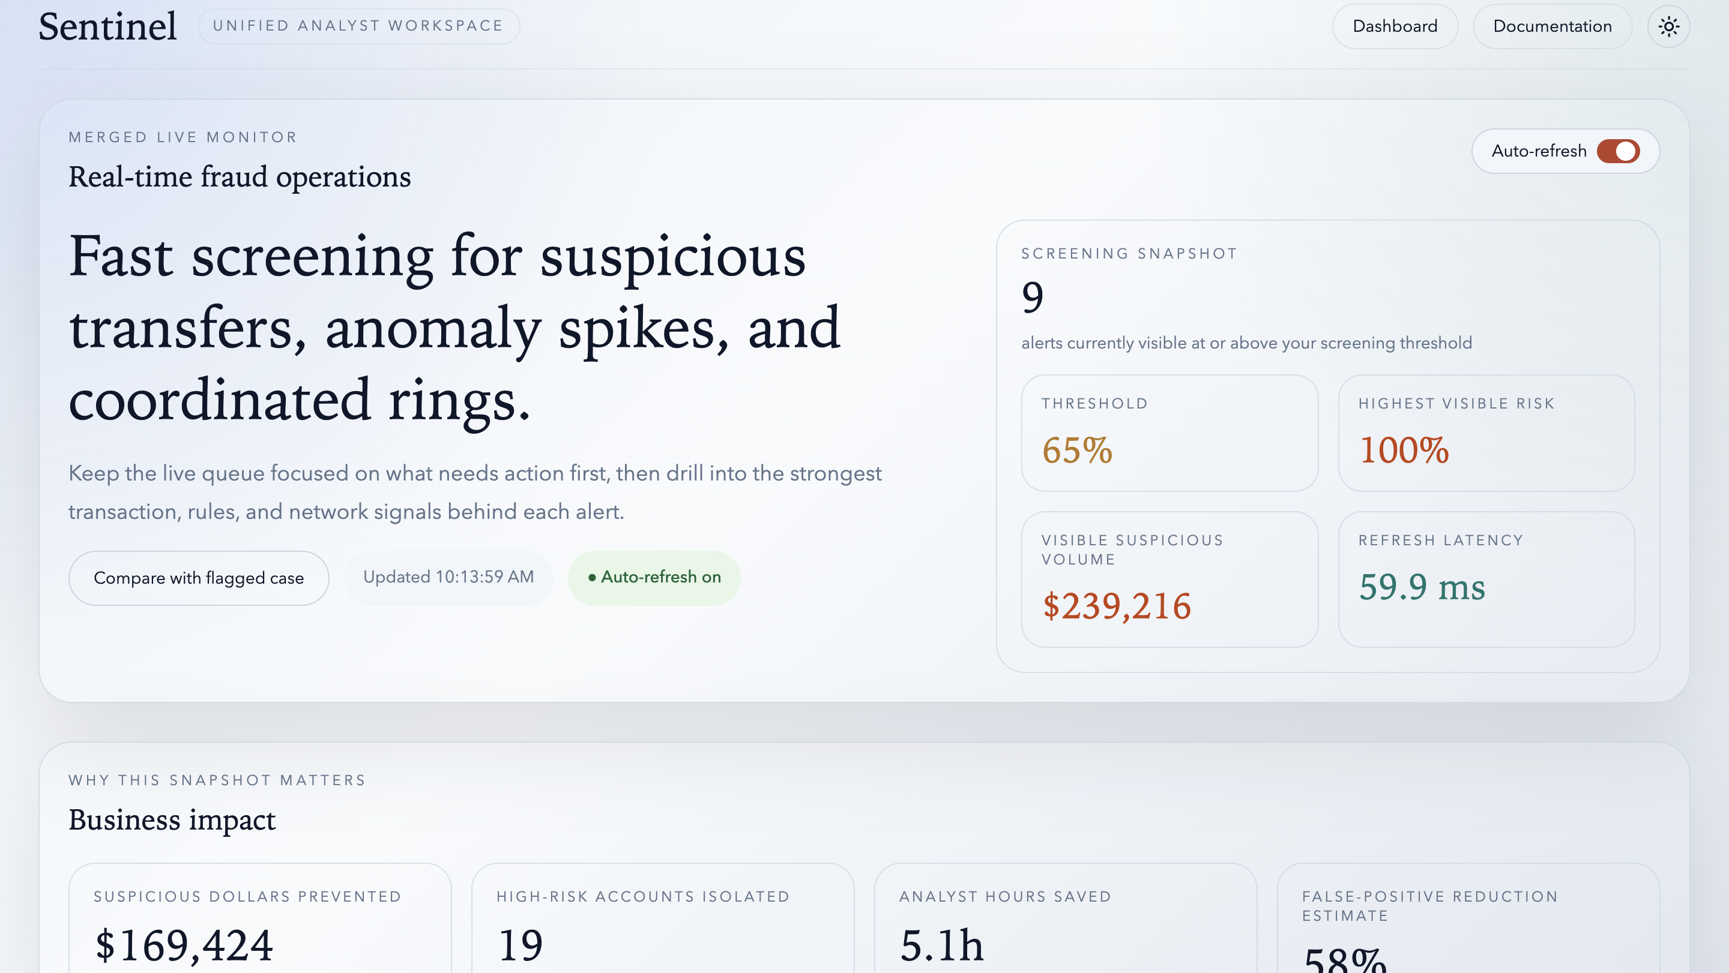Open the Documentation nav item
This screenshot has width=1729, height=973.
[x=1551, y=27]
